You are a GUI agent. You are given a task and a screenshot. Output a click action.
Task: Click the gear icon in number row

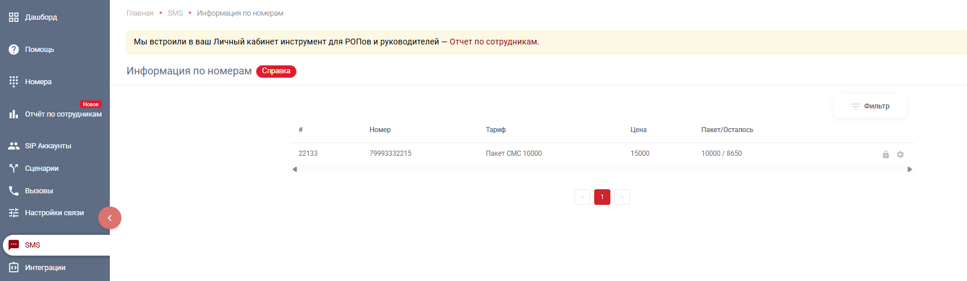tap(900, 155)
